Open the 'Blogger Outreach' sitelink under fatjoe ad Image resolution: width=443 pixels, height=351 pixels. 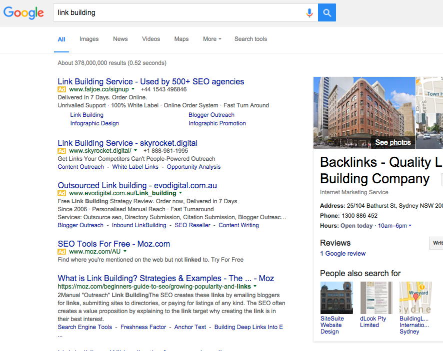pyautogui.click(x=211, y=115)
